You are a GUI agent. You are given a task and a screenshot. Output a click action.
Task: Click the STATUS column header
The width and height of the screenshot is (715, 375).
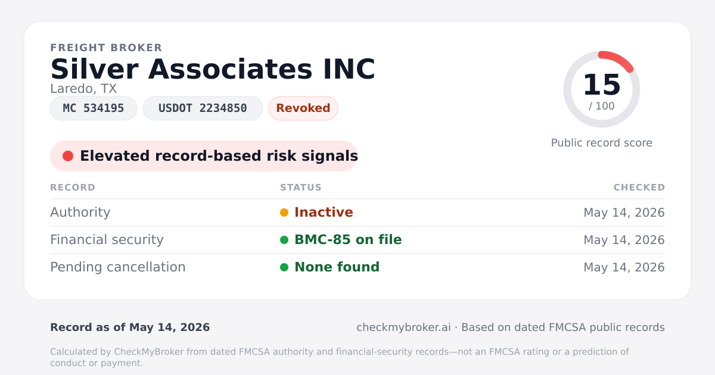(301, 187)
